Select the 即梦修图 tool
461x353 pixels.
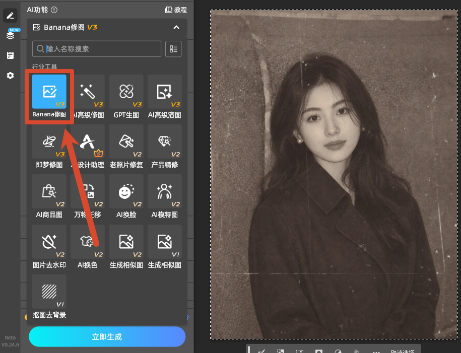point(49,142)
